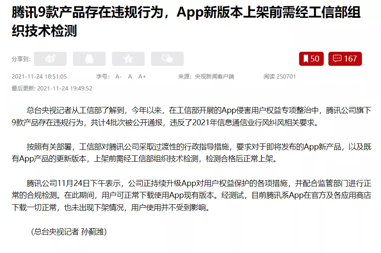Open the comments button showing 167
381x253 pixels.
pos(345,59)
